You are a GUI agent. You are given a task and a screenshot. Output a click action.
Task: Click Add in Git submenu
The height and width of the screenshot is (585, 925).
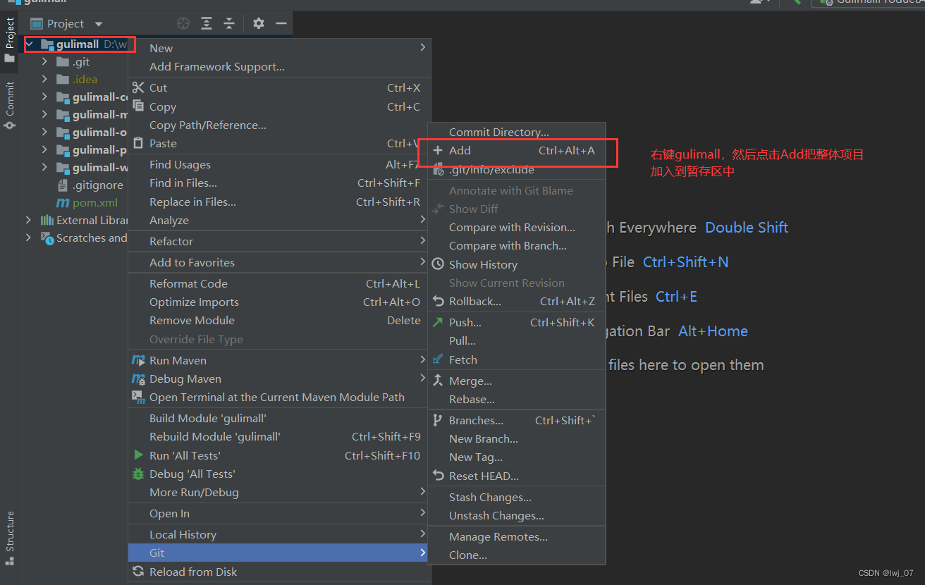click(517, 150)
